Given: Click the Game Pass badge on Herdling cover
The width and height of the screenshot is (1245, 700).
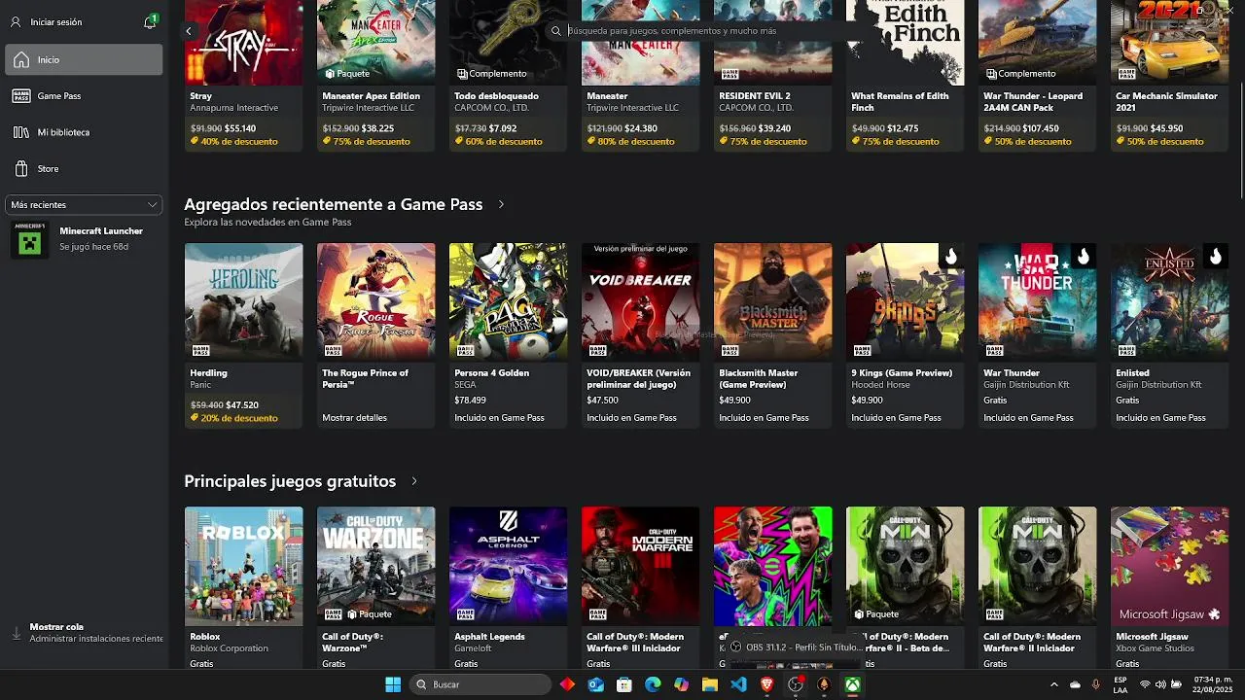Looking at the screenshot, I should pos(199,350).
